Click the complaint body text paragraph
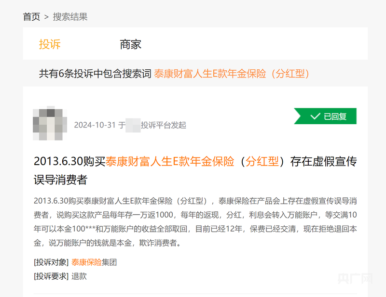 click(195, 222)
